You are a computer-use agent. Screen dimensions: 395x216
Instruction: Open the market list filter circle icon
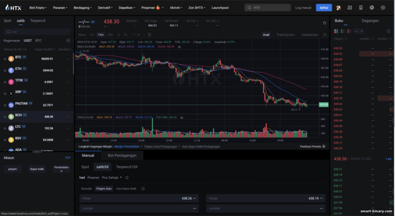[x=68, y=41]
